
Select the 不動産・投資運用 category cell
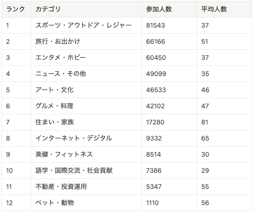tap(86, 187)
